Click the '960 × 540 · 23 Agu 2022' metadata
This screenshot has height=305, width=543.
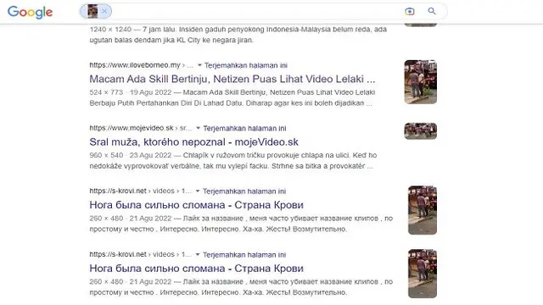[x=131, y=155]
